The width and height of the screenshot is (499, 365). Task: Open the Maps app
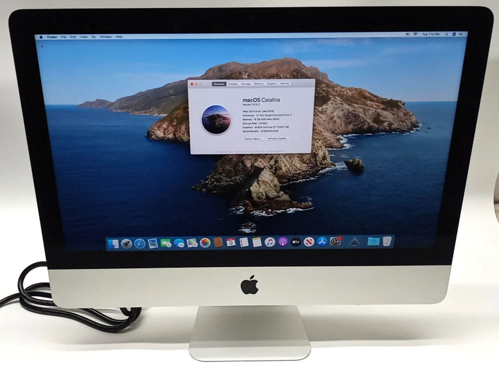point(191,243)
